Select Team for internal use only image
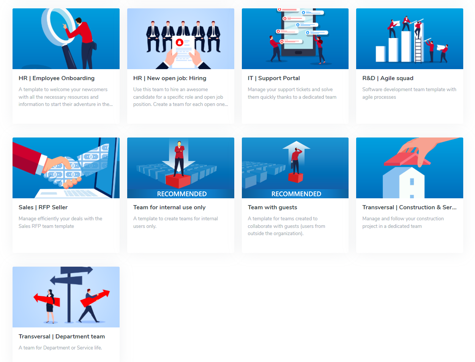Viewport: 475px width, 362px height. pyautogui.click(x=181, y=168)
